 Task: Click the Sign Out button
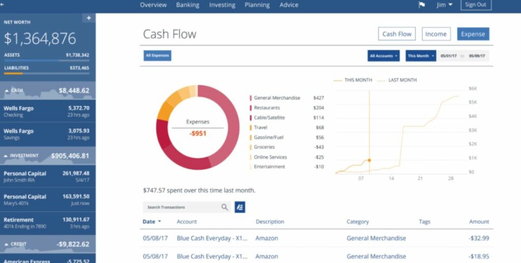click(x=476, y=5)
